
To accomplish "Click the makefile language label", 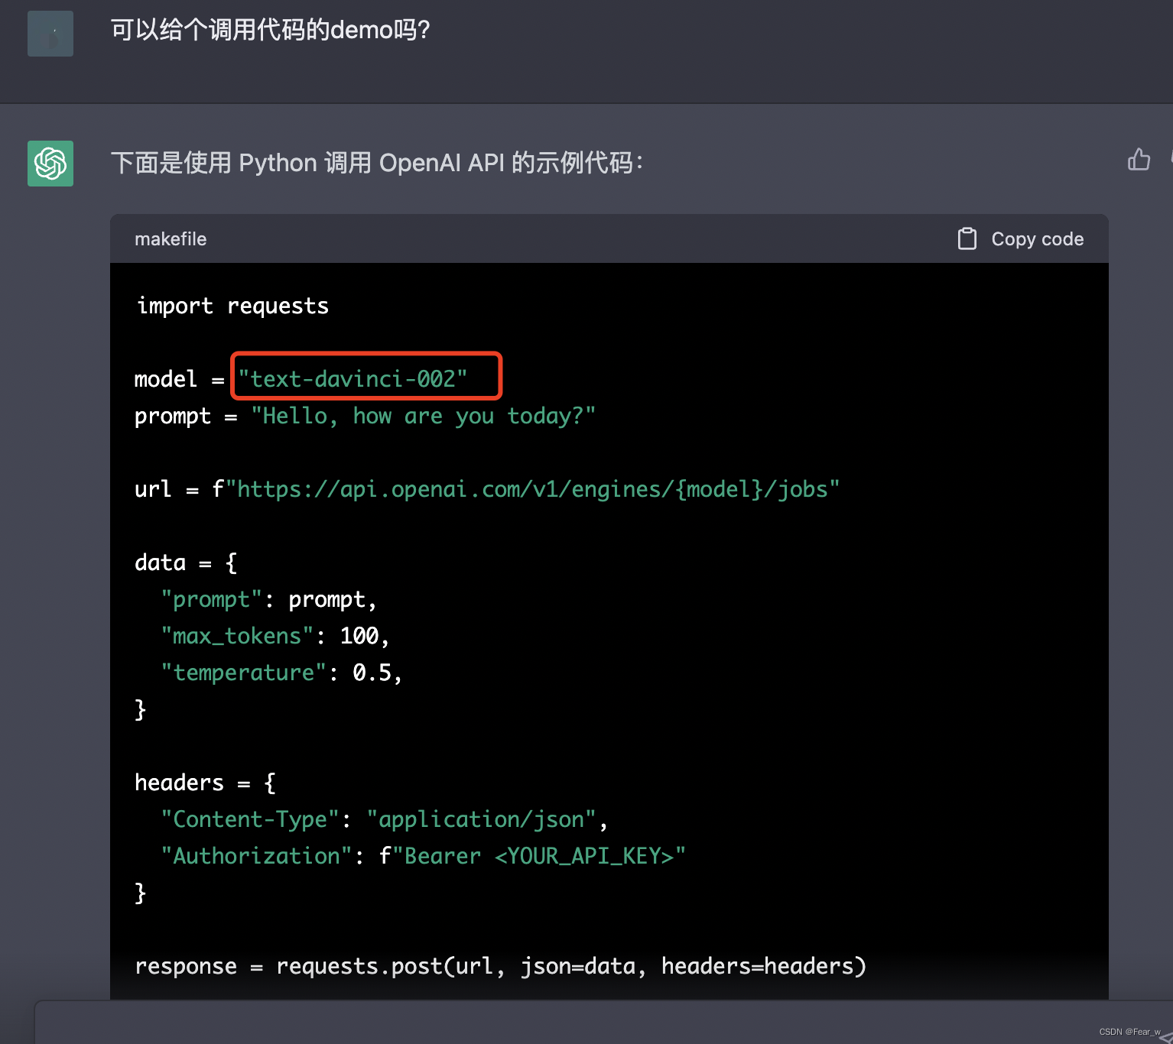I will coord(171,239).
